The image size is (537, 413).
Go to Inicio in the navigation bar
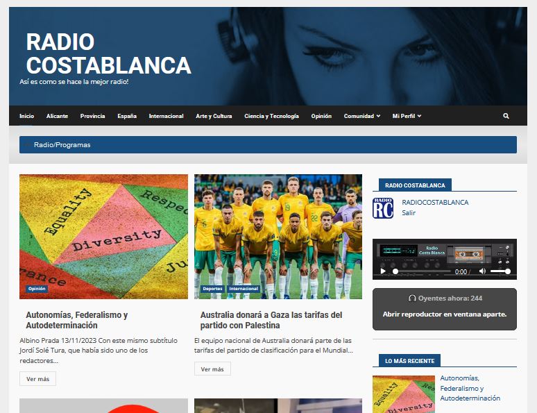27,116
